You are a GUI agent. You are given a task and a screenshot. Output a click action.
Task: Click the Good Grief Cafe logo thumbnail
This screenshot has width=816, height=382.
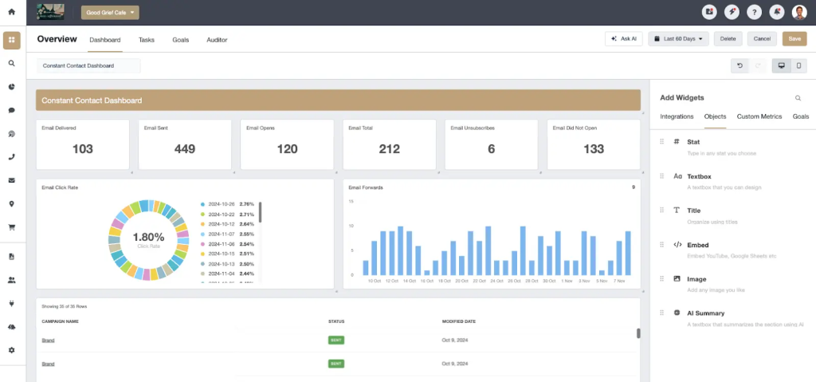[50, 12]
